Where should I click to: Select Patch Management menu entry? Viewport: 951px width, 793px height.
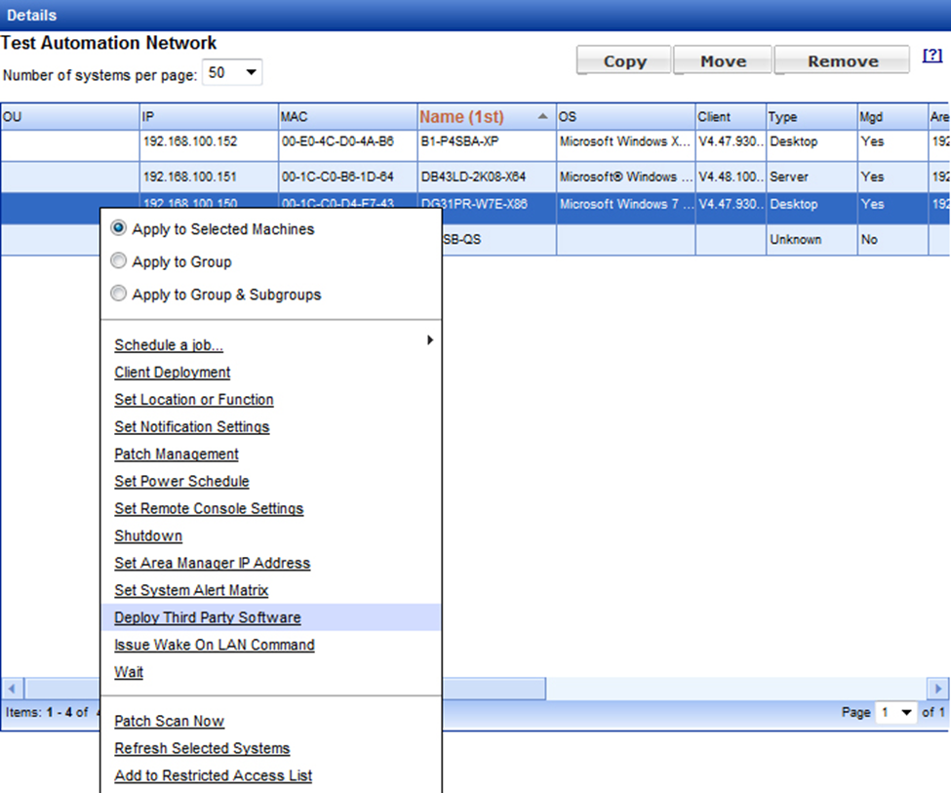[177, 454]
